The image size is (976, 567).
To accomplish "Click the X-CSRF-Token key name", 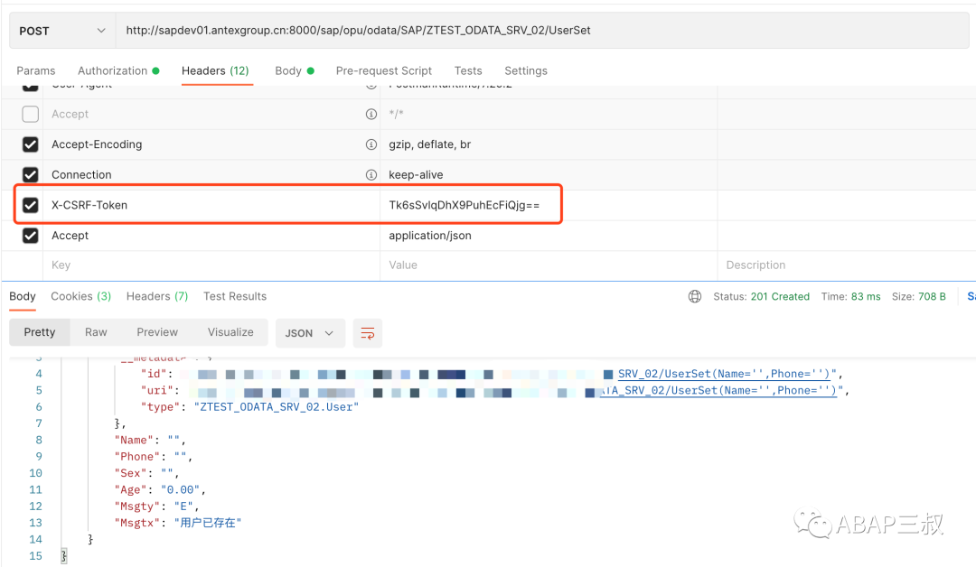I will [89, 205].
